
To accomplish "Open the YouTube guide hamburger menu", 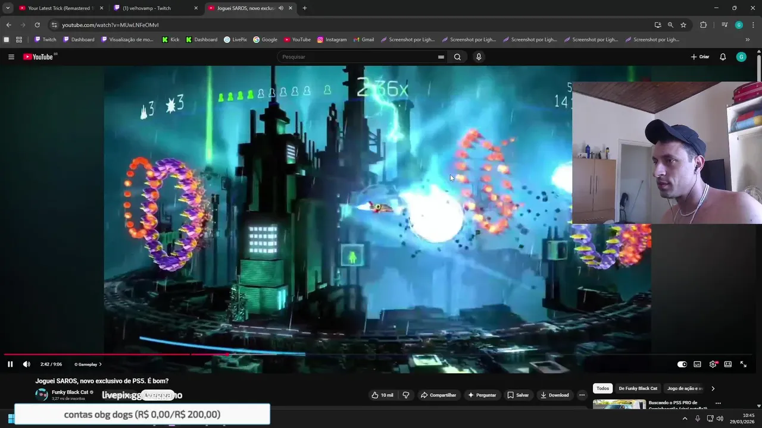I will coord(11,57).
